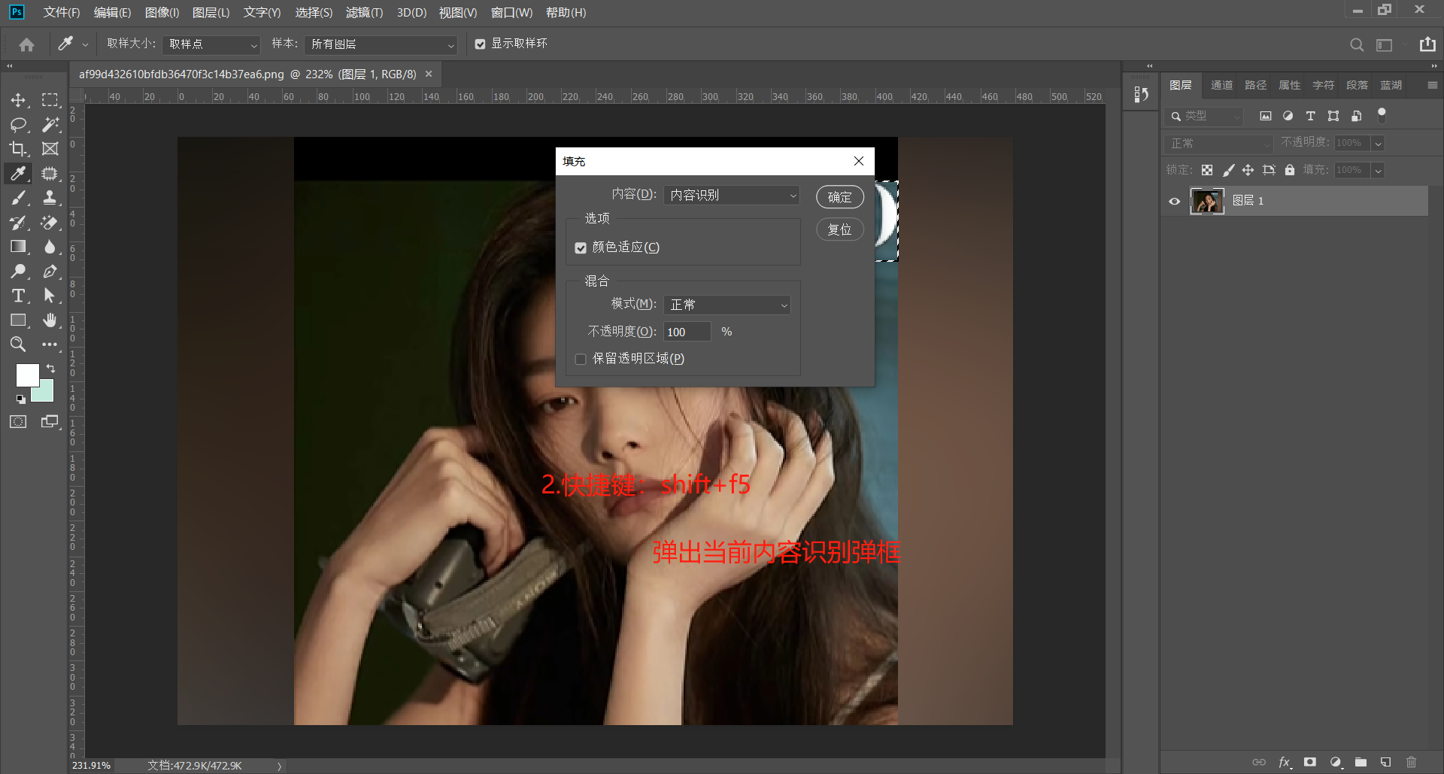Screen dimensions: 1444x774
Task: Switch to the 字符 tab
Action: tap(1323, 85)
